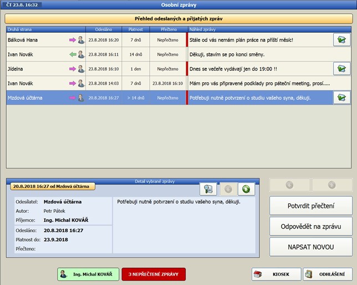Click the greyed previous-arrow icon in detail panel
This screenshot has width=357, height=285.
pyautogui.click(x=228, y=189)
